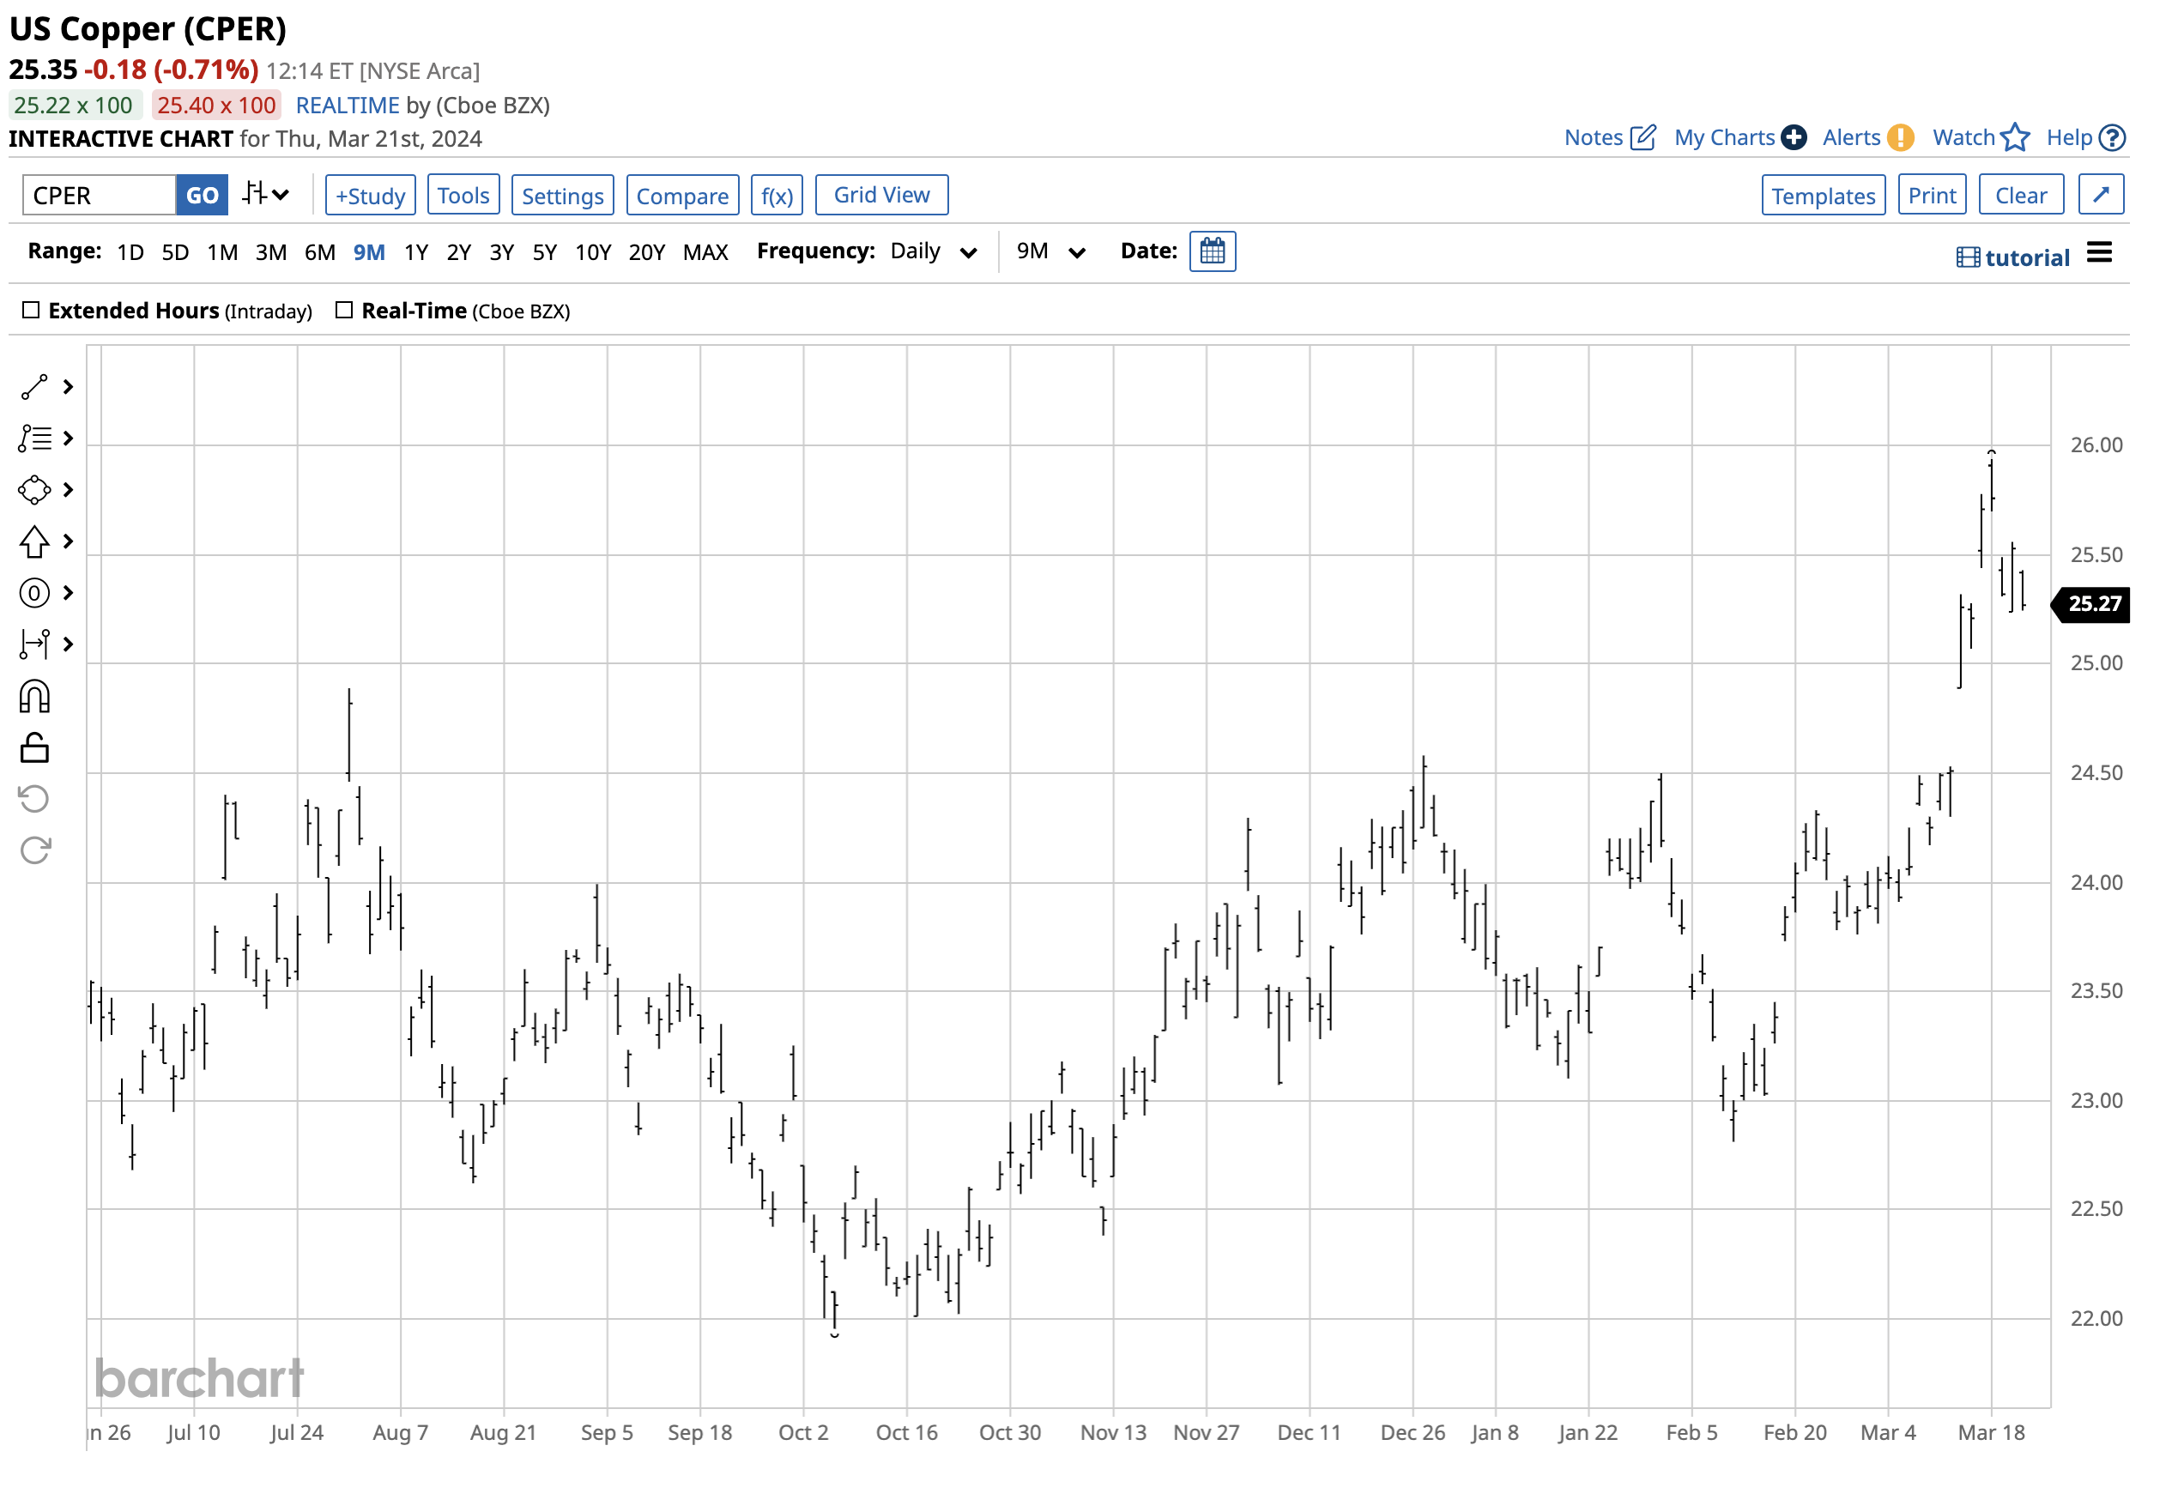Click the magnet snap tool icon
The image size is (2178, 1512).
pos(34,696)
